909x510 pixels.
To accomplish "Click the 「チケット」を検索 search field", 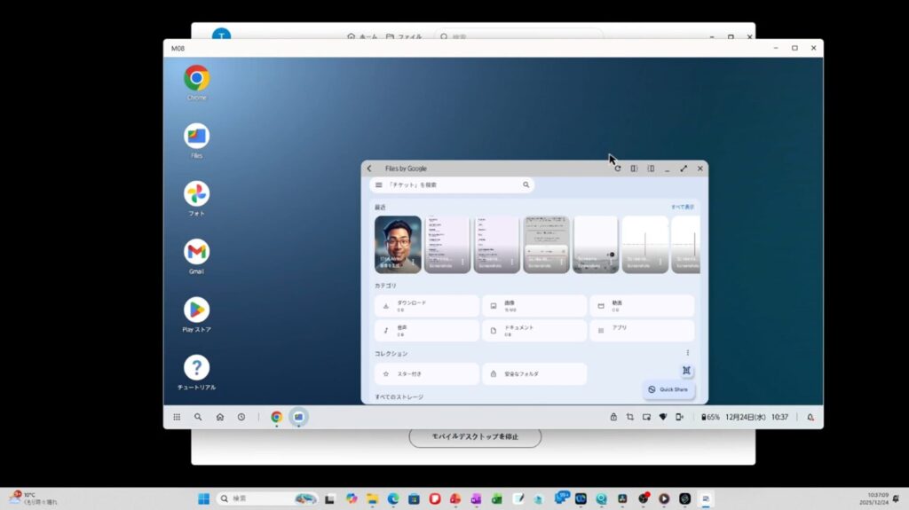I will (x=453, y=185).
